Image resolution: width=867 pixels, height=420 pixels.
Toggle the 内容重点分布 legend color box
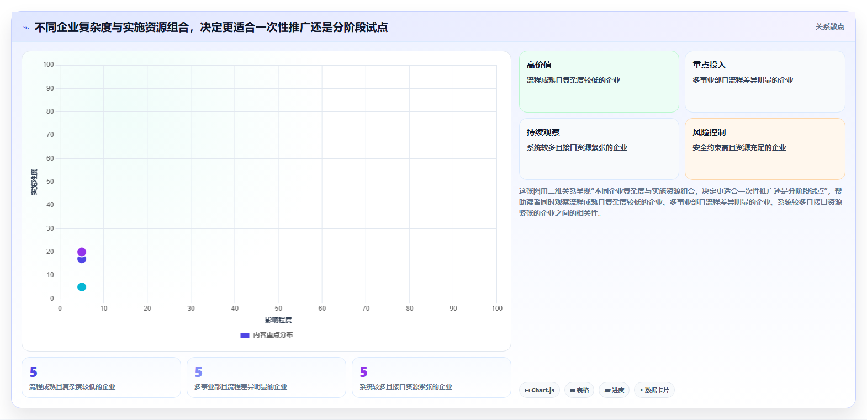pyautogui.click(x=245, y=335)
